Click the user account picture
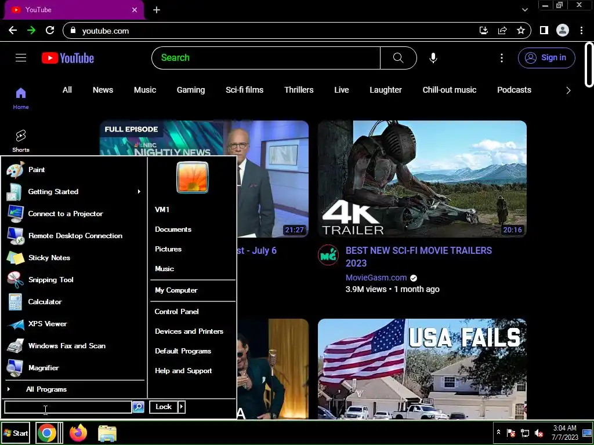This screenshot has height=445, width=594. click(193, 177)
